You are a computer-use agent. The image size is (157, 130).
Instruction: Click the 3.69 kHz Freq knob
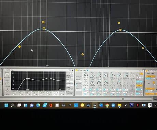click(126, 75)
